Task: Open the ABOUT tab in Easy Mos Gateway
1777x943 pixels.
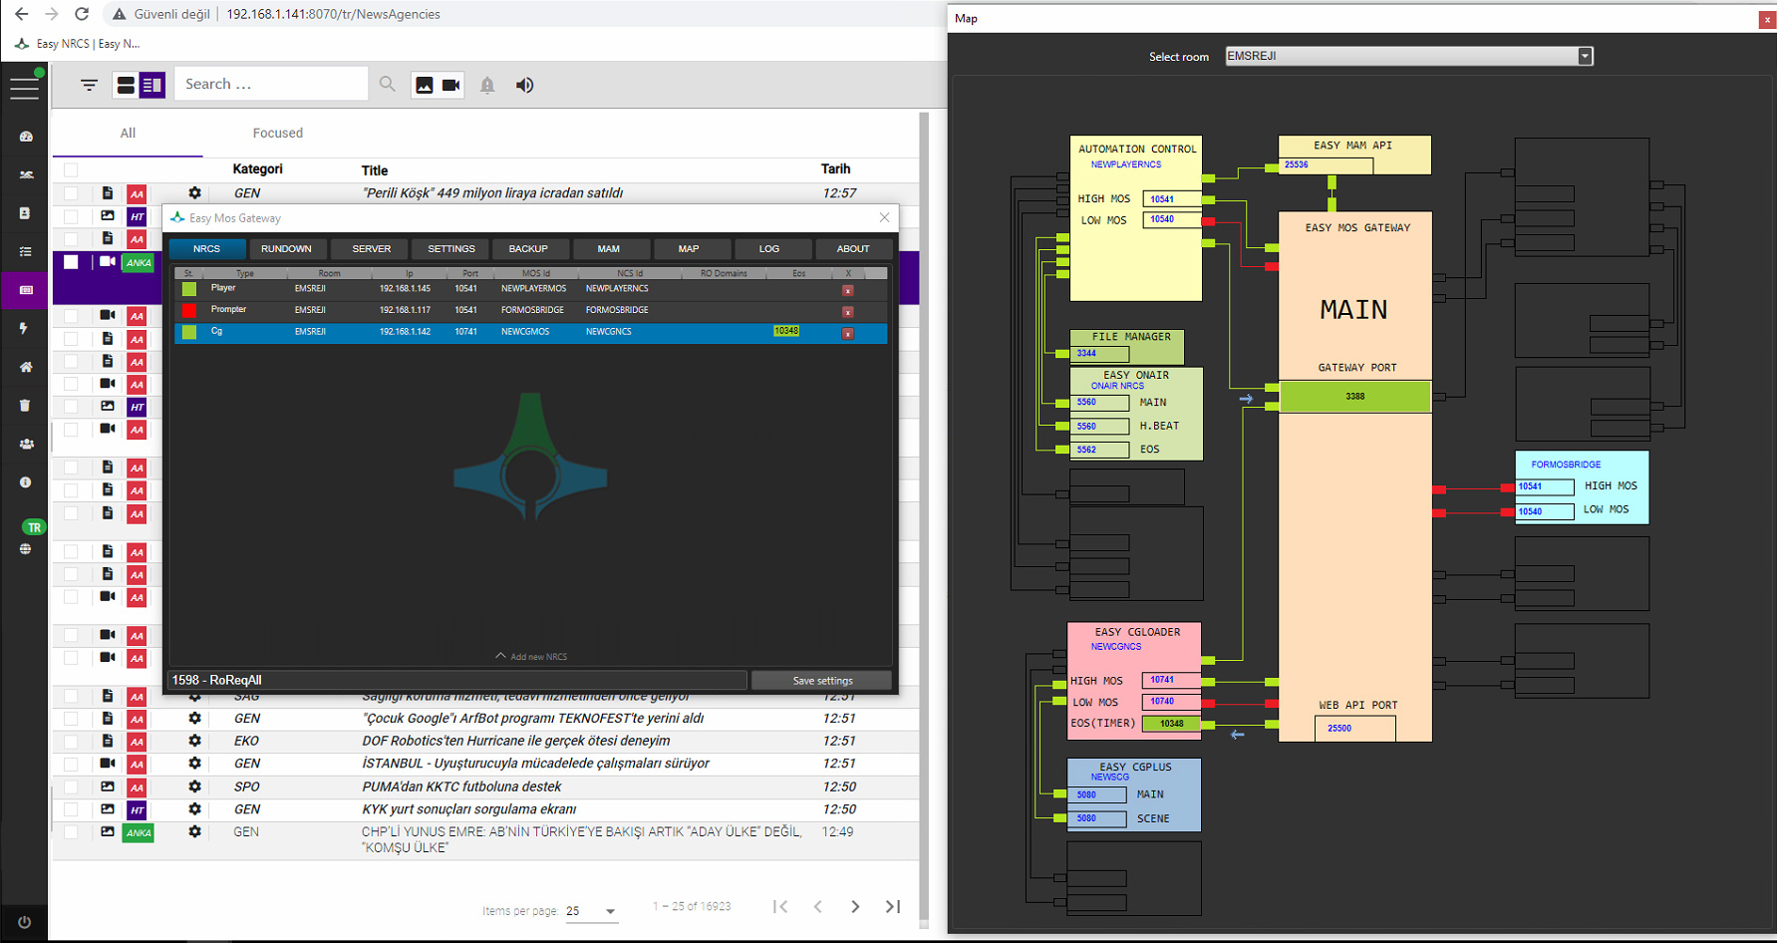Action: [853, 249]
